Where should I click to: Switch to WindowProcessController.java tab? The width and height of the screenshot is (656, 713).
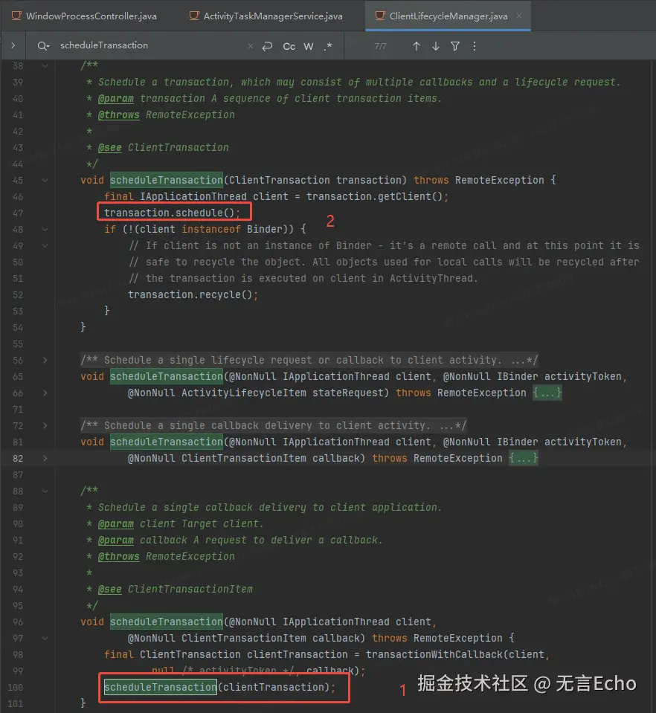point(91,16)
